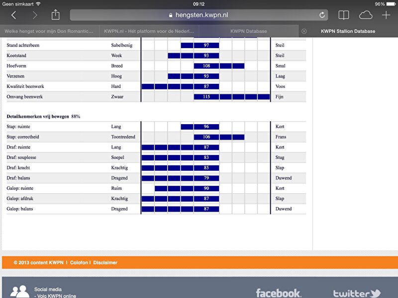Viewport: 398px width, 298px height.
Task: Tap the Safari back arrow
Action: [x=13, y=15]
